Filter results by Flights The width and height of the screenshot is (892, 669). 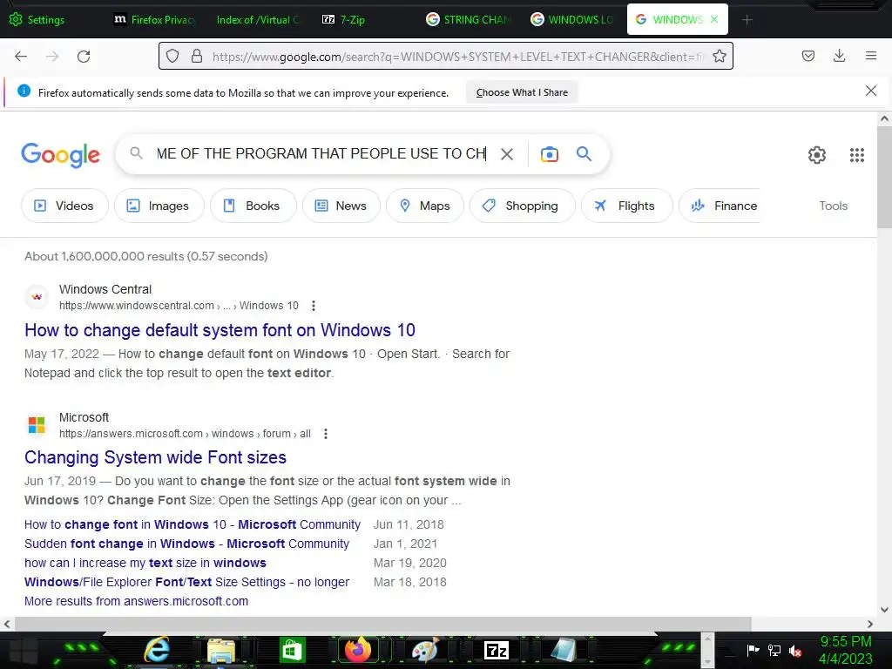(x=627, y=206)
